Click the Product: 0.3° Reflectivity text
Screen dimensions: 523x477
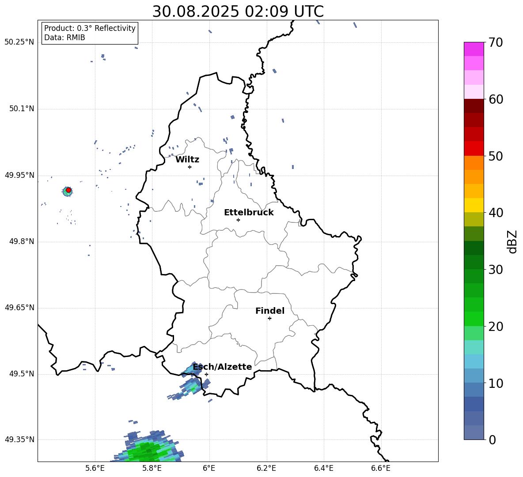(x=90, y=28)
